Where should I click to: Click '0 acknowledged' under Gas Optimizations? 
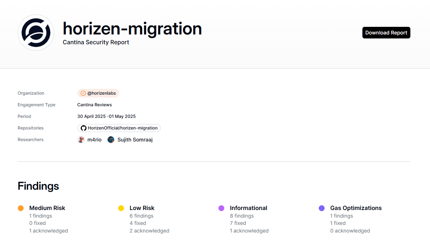click(x=350, y=231)
